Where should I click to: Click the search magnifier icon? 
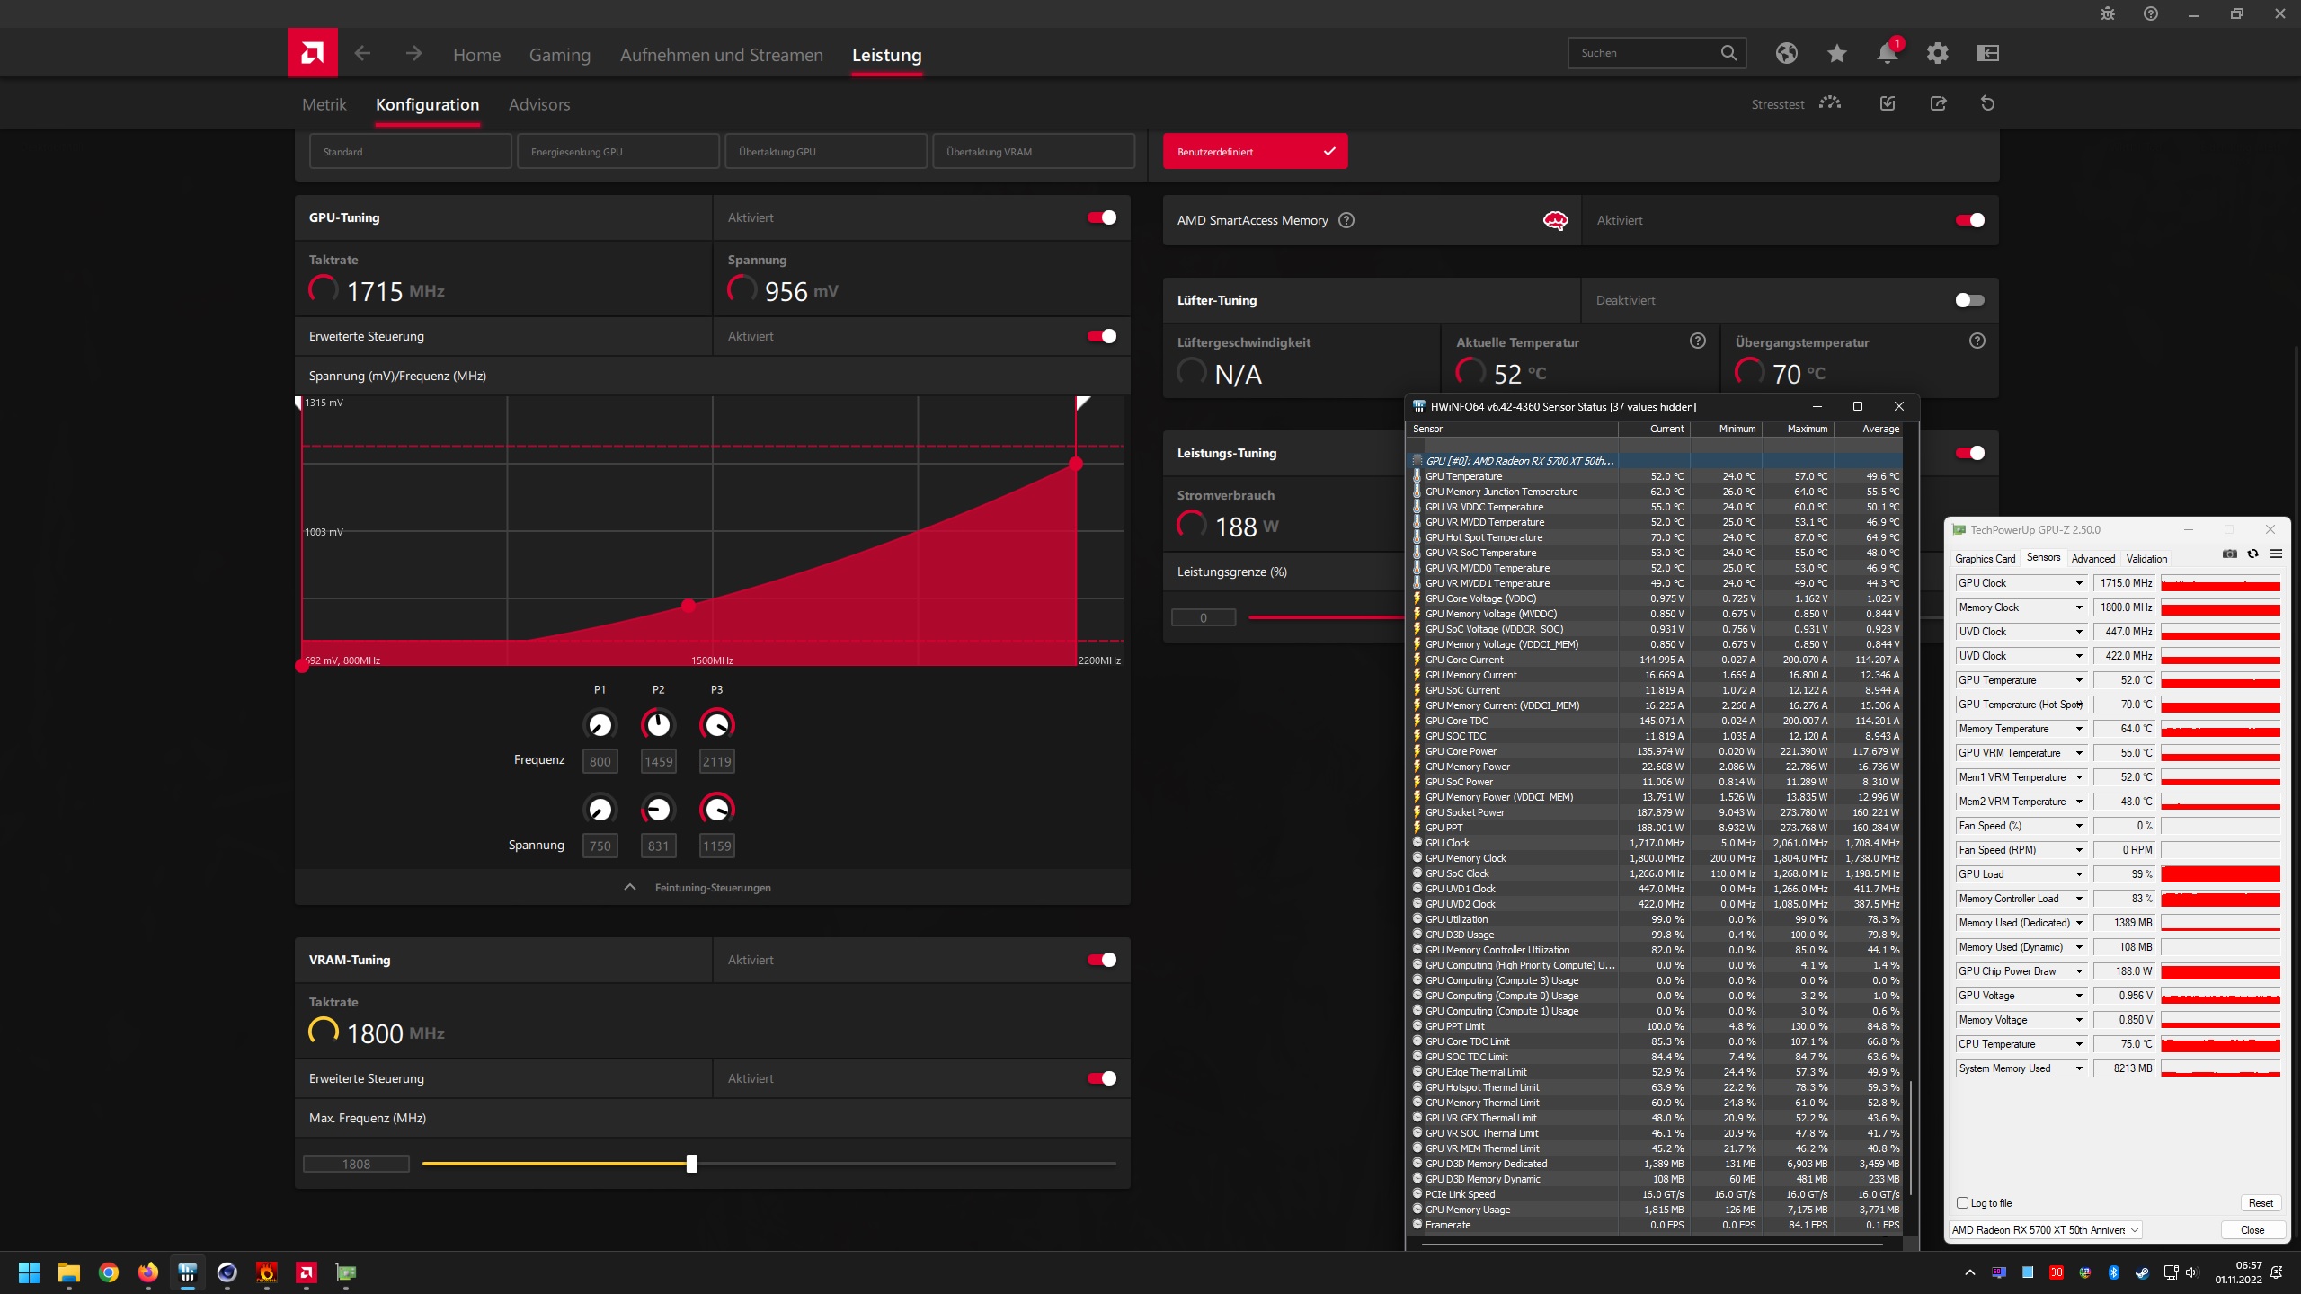coord(1728,53)
